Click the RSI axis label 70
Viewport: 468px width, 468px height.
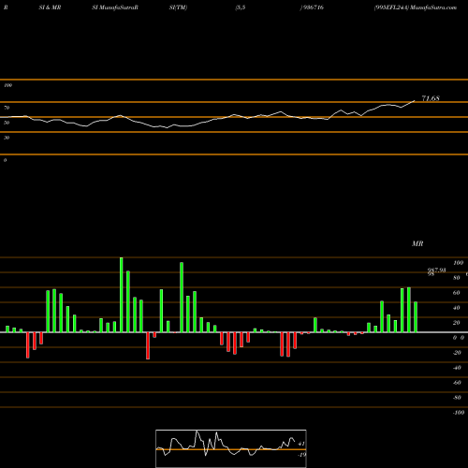click(7, 108)
